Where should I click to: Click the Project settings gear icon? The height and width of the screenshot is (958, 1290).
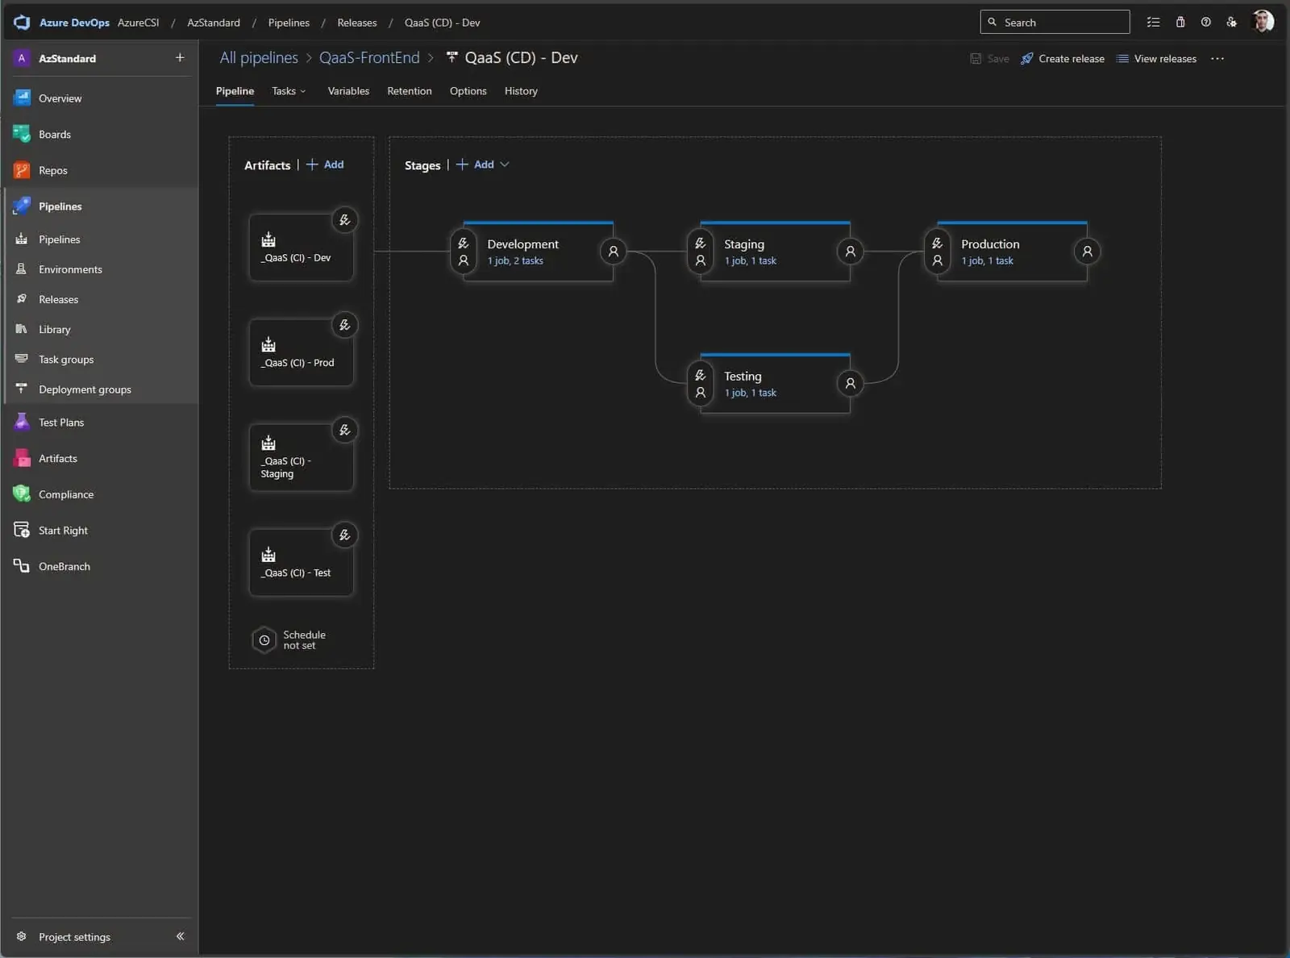coord(22,937)
